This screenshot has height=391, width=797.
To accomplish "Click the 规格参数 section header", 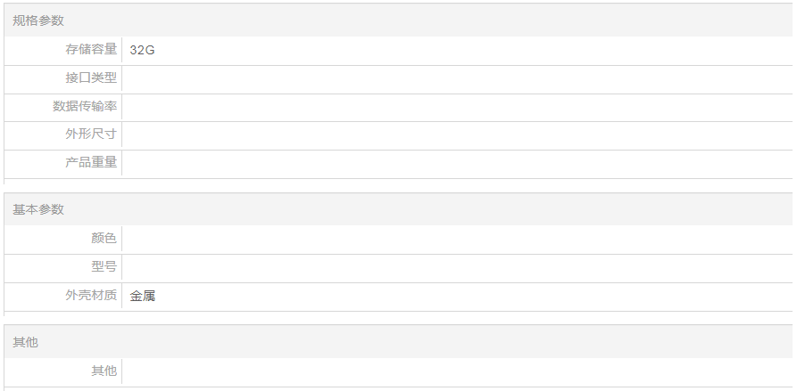I will [x=38, y=20].
